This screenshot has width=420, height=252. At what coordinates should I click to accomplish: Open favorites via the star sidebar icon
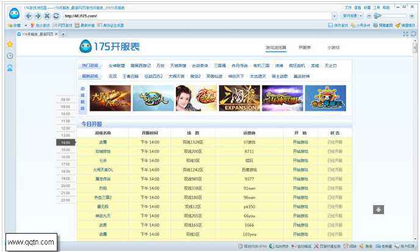pyautogui.click(x=10, y=44)
